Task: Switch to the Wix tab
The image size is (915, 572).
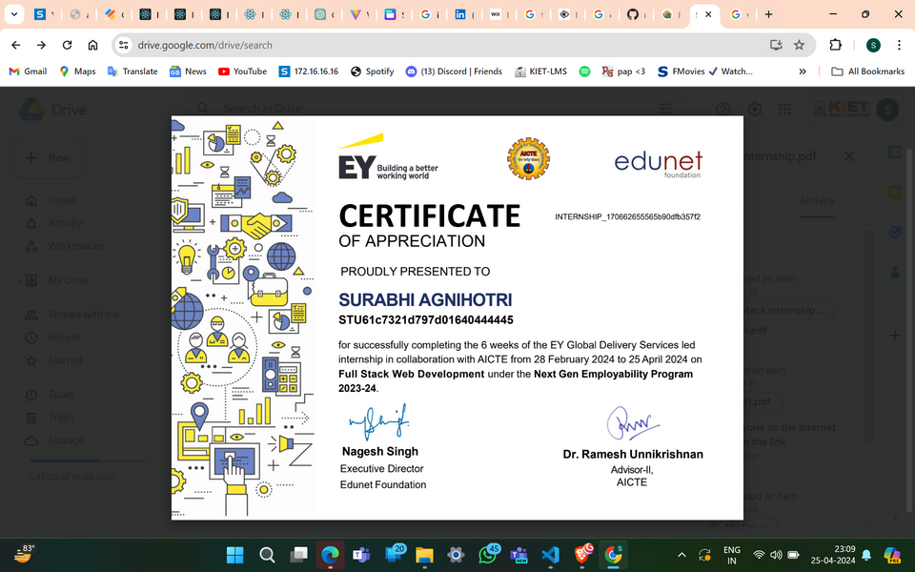Action: [496, 14]
